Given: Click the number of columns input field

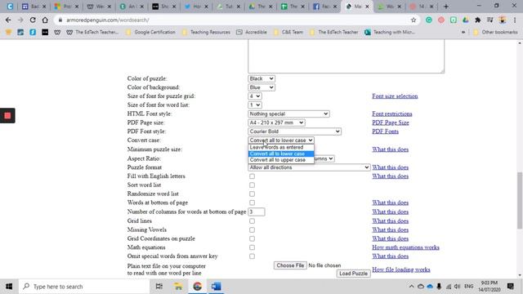Looking at the screenshot, I should 257,212.
